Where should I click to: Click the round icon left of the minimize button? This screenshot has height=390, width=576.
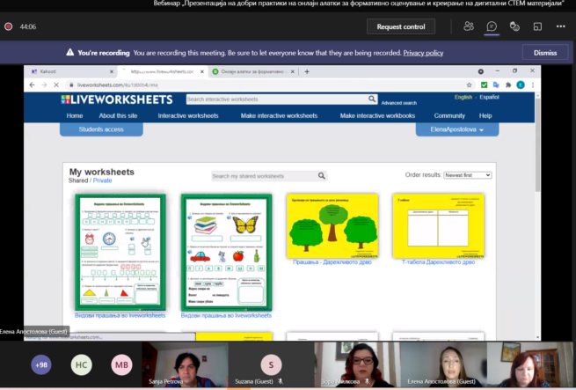480,71
